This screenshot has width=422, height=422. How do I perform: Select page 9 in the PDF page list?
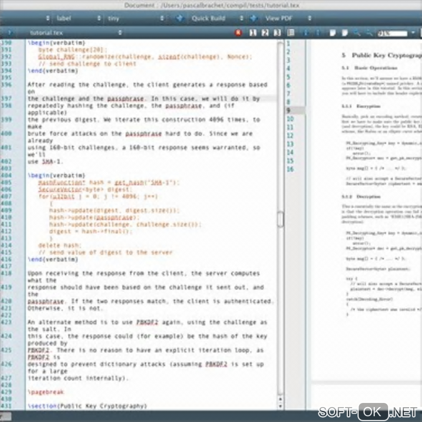coord(295,110)
